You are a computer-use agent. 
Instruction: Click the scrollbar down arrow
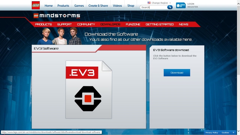[x=238, y=131]
